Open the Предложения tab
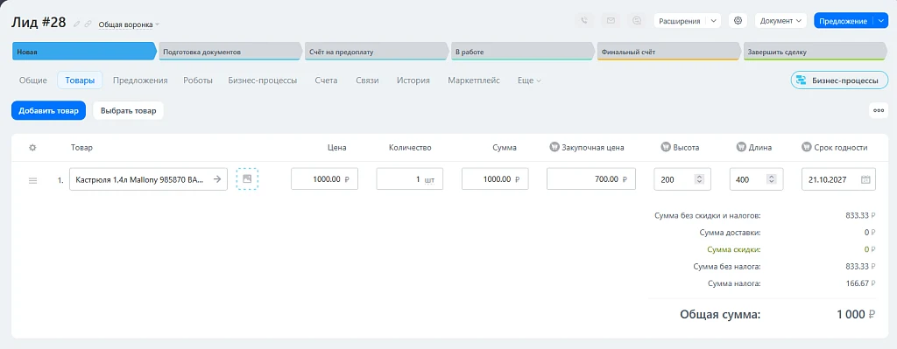The height and width of the screenshot is (349, 897). tap(140, 80)
